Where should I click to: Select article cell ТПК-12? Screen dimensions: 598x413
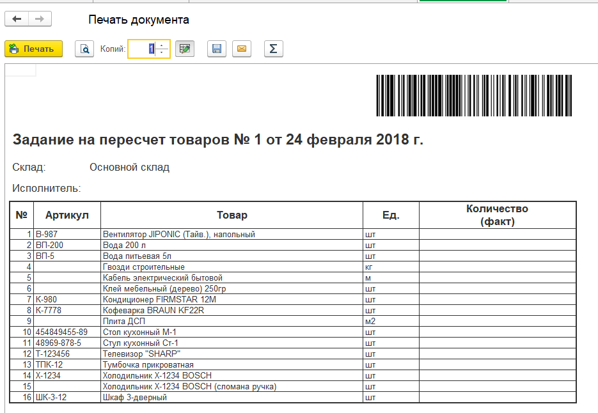point(67,364)
